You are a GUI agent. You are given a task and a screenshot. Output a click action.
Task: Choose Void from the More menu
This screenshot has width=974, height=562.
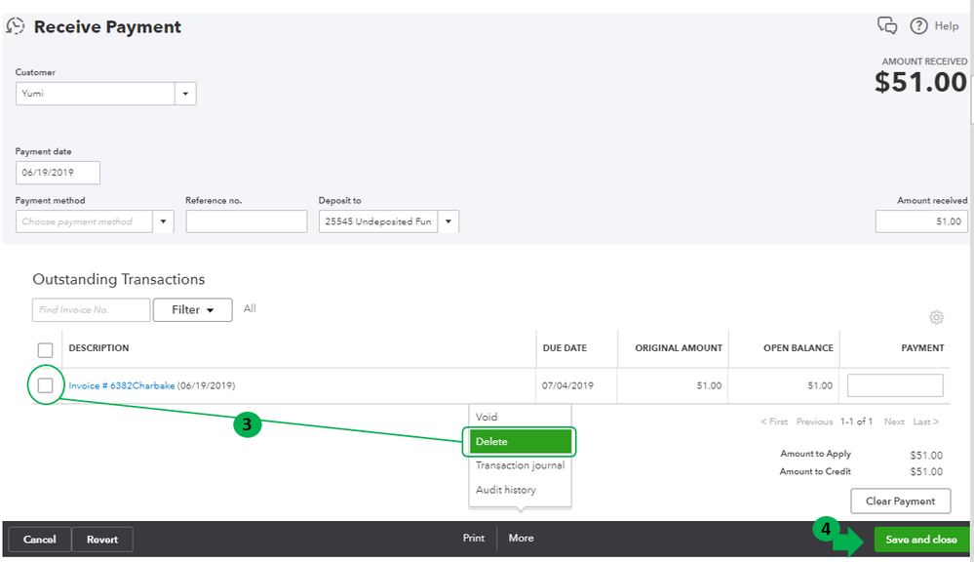[487, 417]
